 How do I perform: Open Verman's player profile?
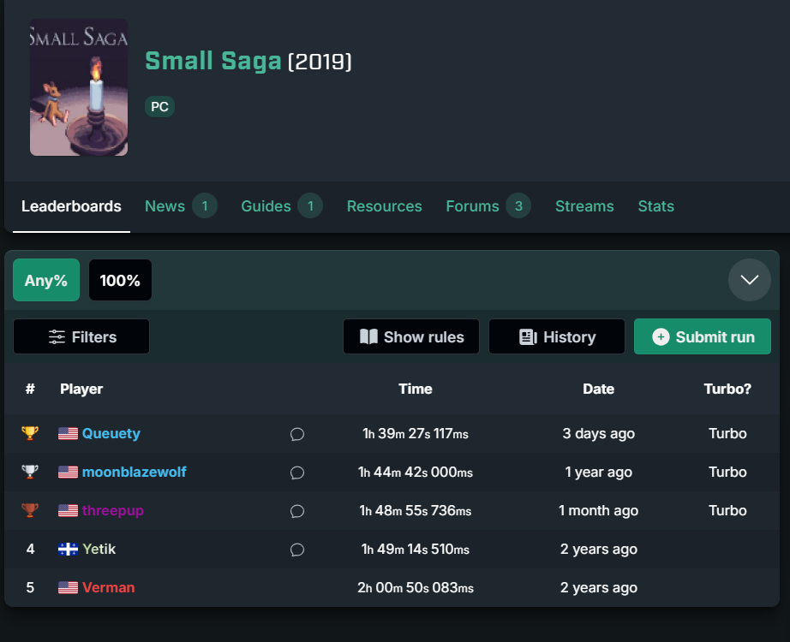109,587
